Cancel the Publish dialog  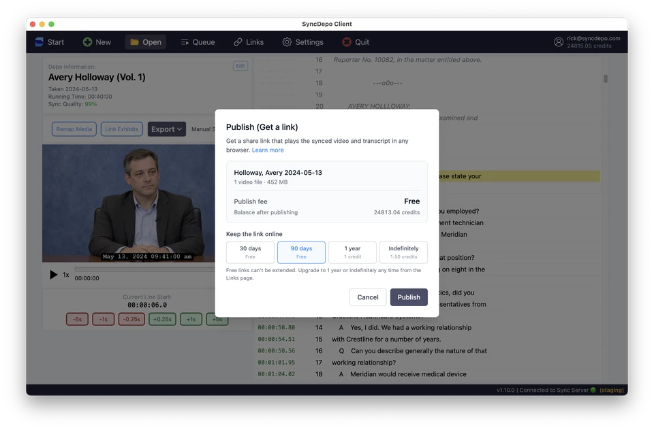coord(368,297)
